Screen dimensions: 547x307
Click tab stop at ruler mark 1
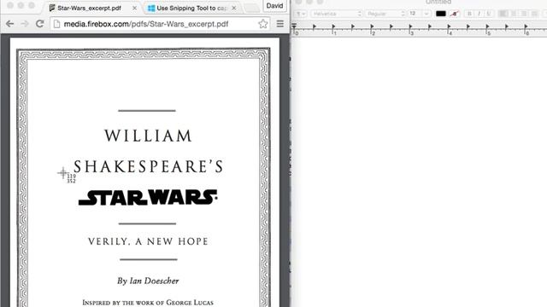tap(334, 26)
